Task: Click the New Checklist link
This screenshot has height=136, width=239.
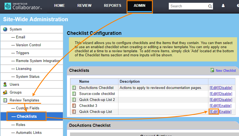Action: [x=226, y=70]
